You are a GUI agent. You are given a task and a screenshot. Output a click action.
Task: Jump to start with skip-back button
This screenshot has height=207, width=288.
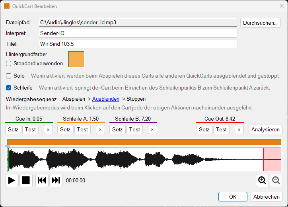(x=42, y=180)
